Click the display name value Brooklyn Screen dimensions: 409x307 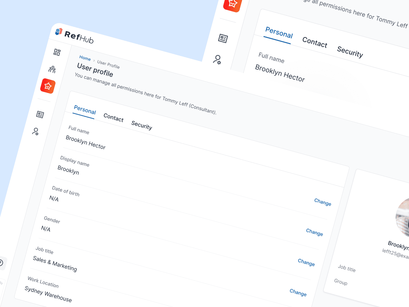[x=68, y=170]
